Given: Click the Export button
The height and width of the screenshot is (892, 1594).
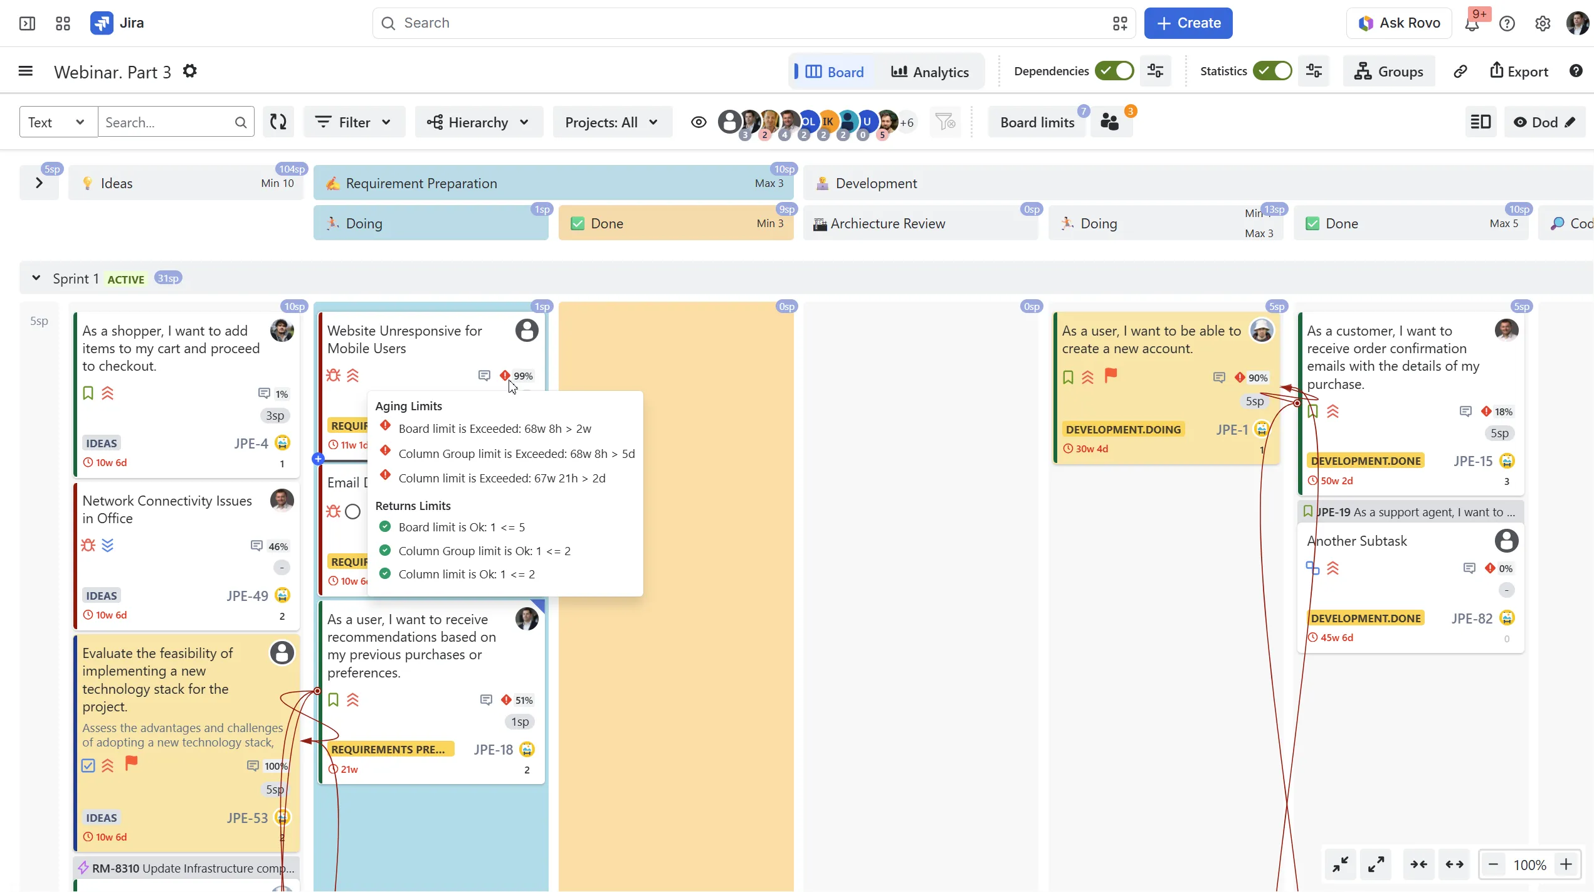Looking at the screenshot, I should tap(1518, 71).
